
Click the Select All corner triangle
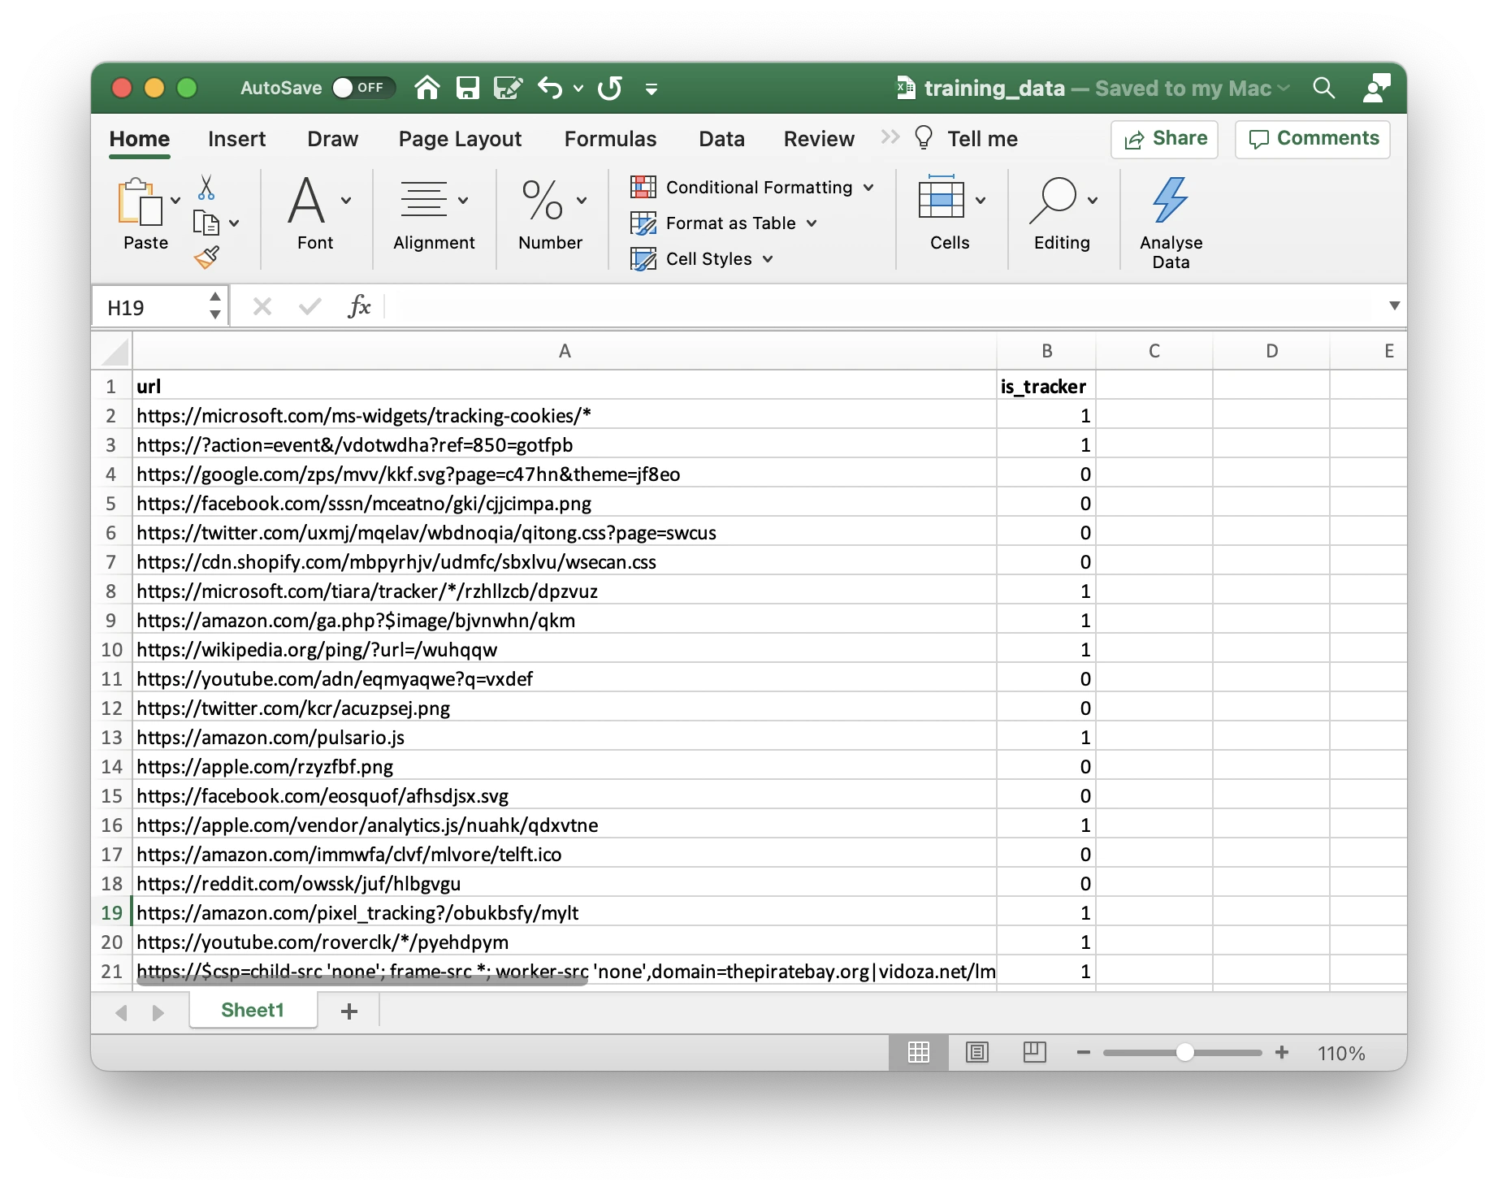click(x=113, y=352)
